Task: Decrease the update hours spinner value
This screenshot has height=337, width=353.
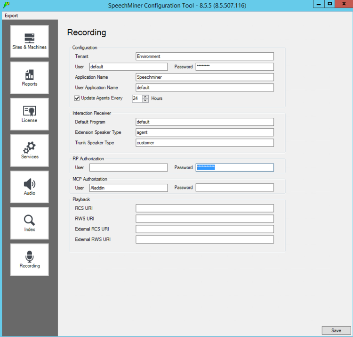Action: pyautogui.click(x=145, y=100)
